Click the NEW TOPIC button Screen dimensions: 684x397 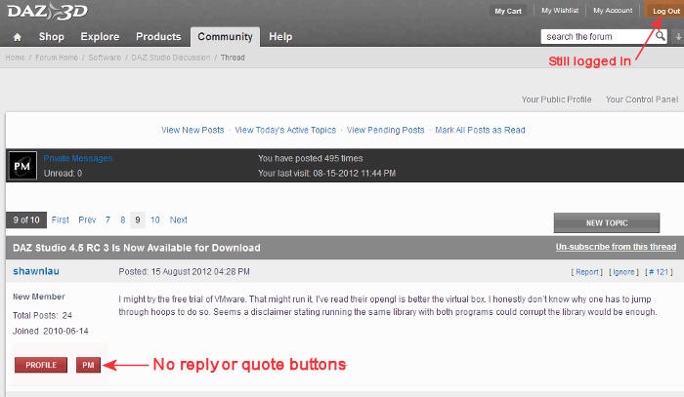607,222
